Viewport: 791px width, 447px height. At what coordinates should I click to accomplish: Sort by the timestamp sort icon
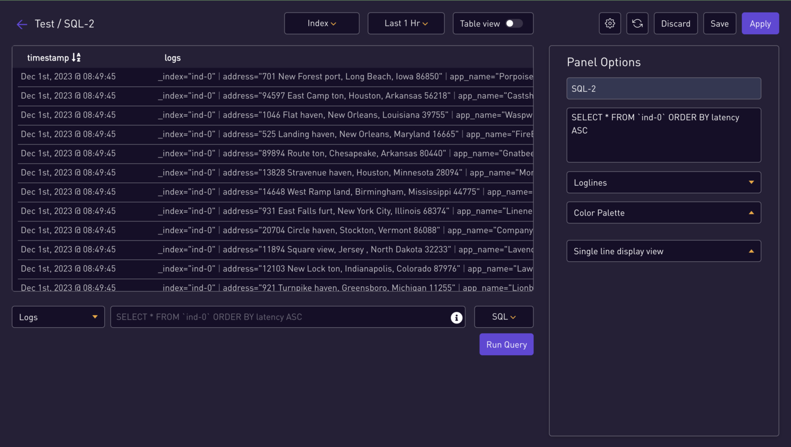76,57
